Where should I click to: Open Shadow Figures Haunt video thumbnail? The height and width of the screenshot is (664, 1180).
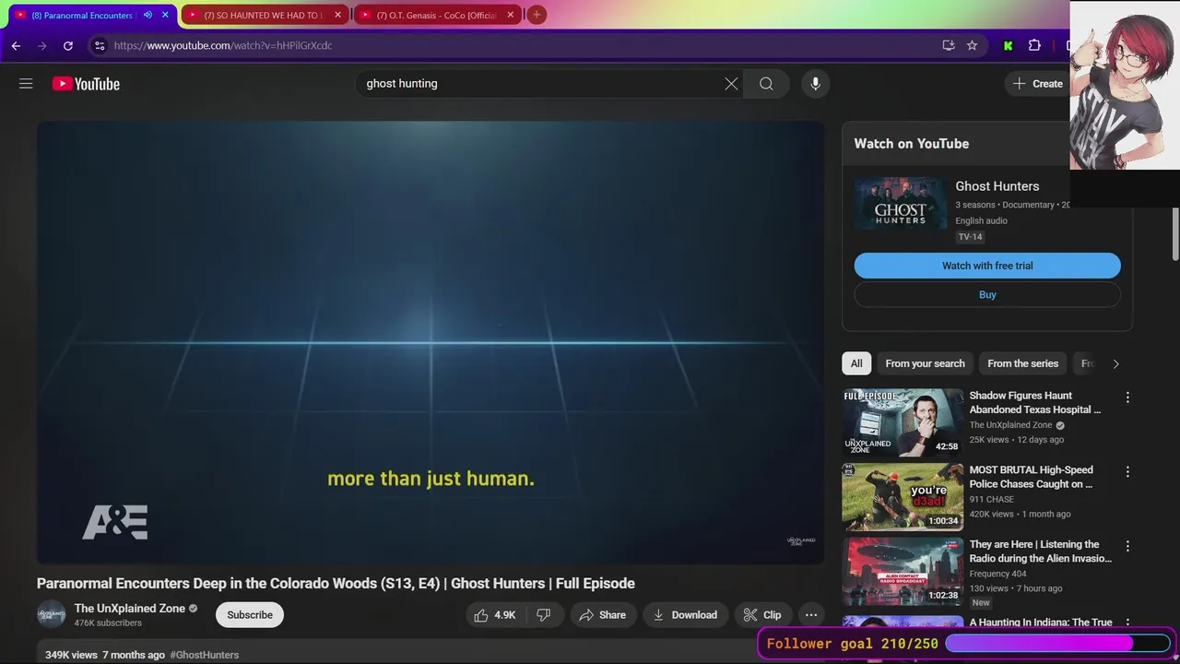pyautogui.click(x=903, y=422)
